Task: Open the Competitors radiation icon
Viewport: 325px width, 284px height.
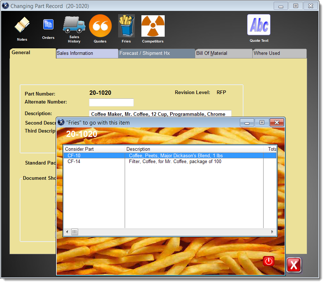Action: 153,26
